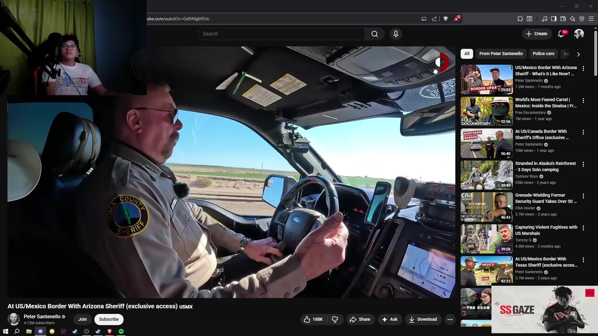Open File Explorer from the taskbar
The height and width of the screenshot is (336, 598).
coord(28,331)
